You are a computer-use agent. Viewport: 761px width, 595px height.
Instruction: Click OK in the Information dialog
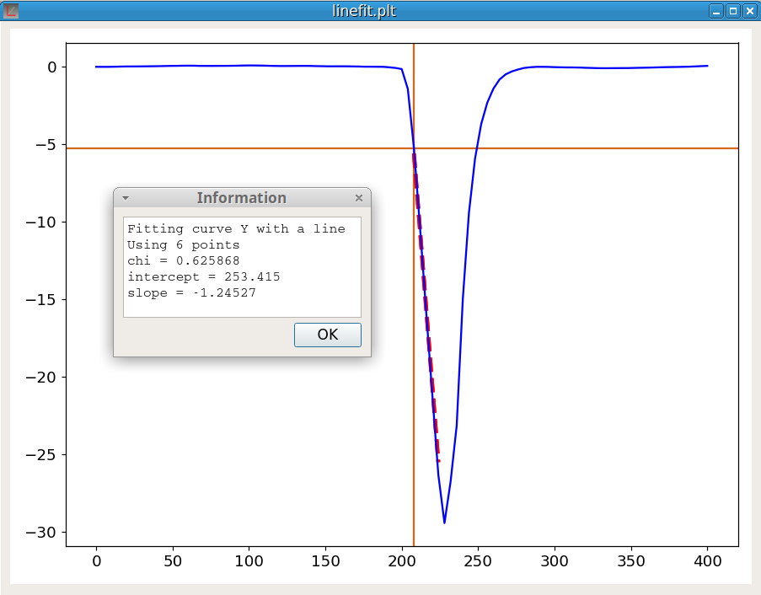pyautogui.click(x=328, y=335)
